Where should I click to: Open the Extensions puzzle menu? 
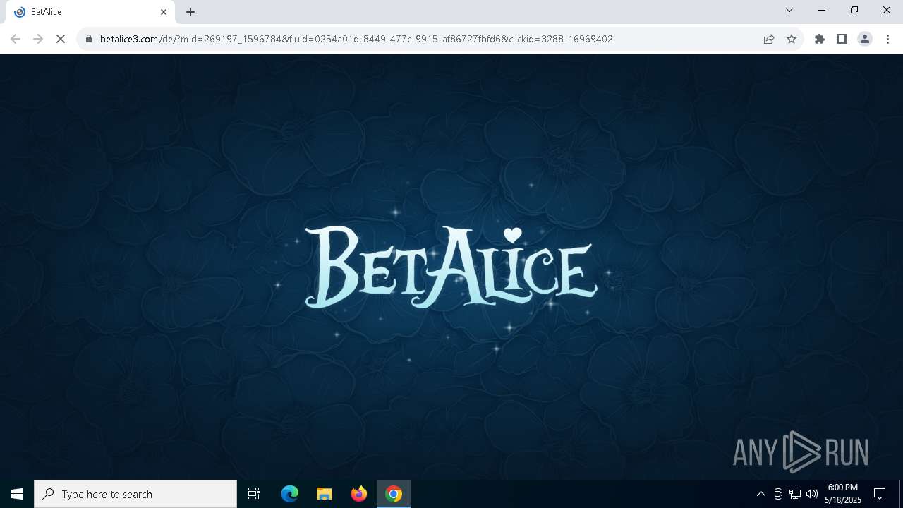820,39
